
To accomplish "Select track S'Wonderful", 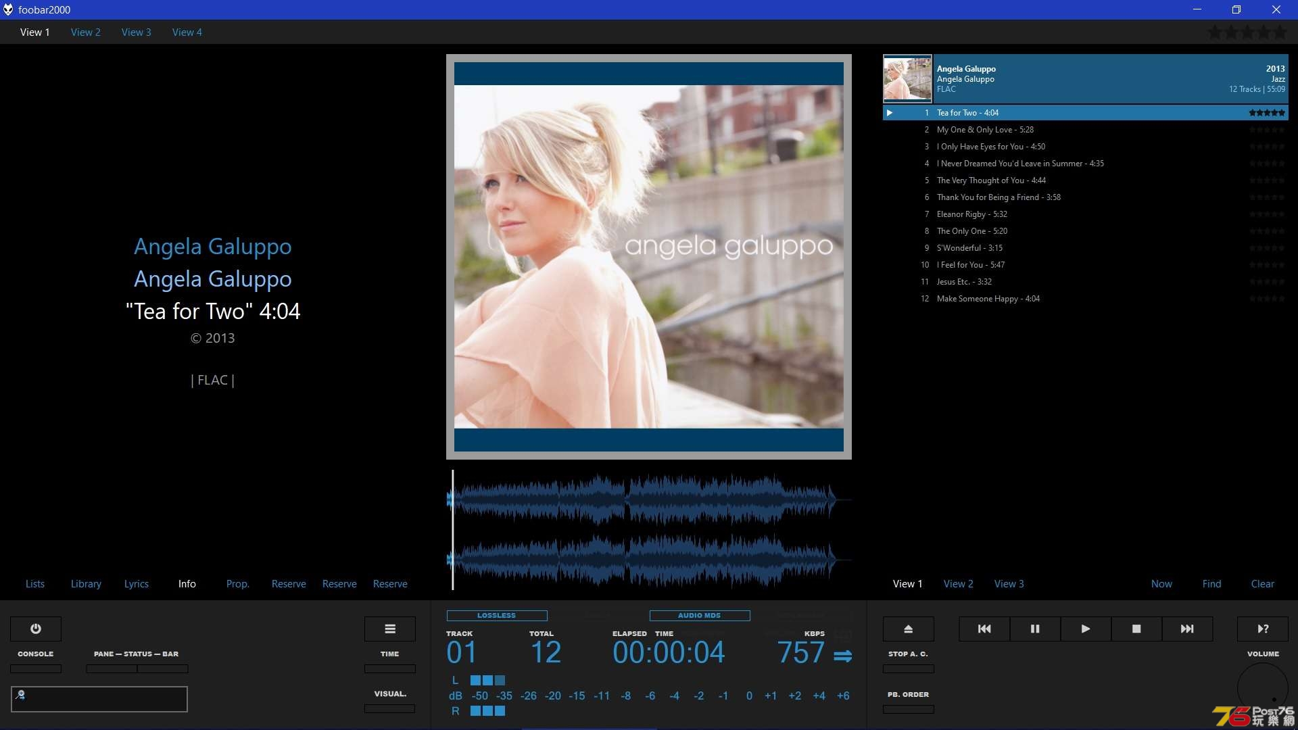I will tap(1086, 248).
